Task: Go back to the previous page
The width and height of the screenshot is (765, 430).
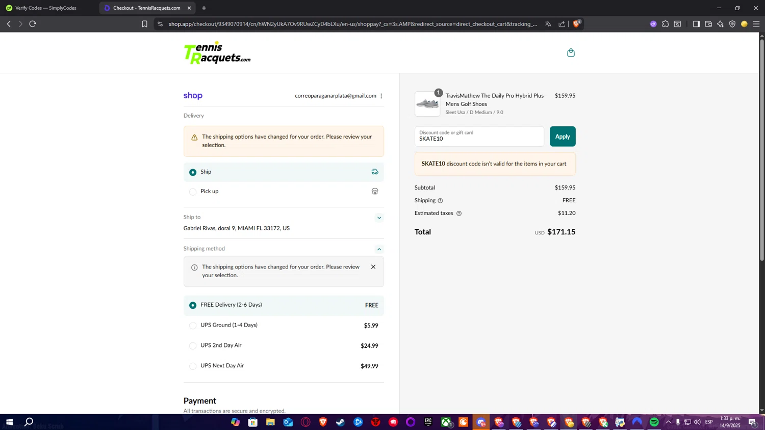Action: (x=9, y=24)
